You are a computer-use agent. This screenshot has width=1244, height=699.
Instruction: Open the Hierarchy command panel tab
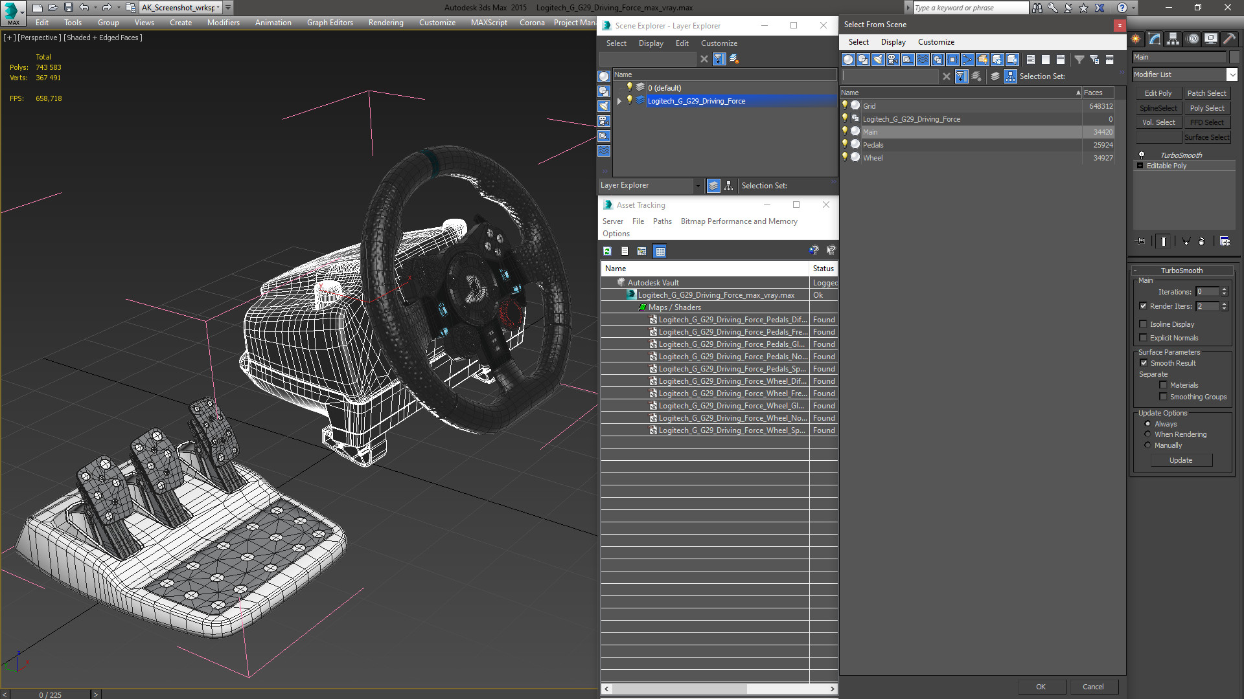(x=1173, y=39)
